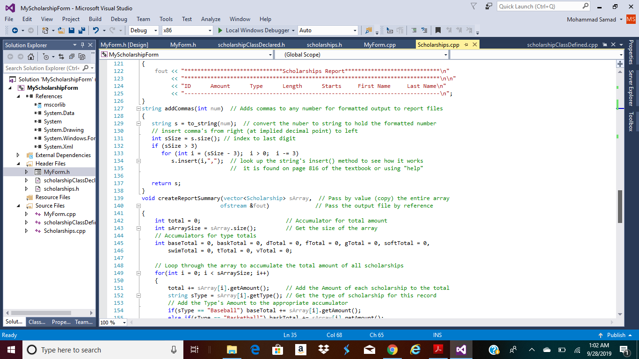Toggle a bookmark with the Bookmark icon

[438, 30]
